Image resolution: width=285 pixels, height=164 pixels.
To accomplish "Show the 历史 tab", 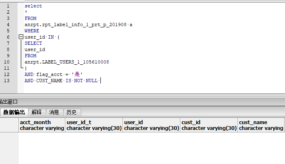I will 72,112.
